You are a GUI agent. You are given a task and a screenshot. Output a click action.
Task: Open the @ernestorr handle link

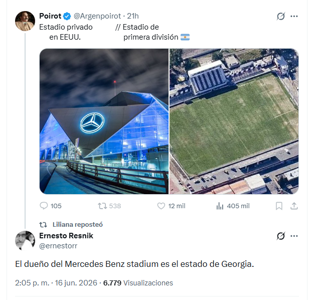coord(58,246)
